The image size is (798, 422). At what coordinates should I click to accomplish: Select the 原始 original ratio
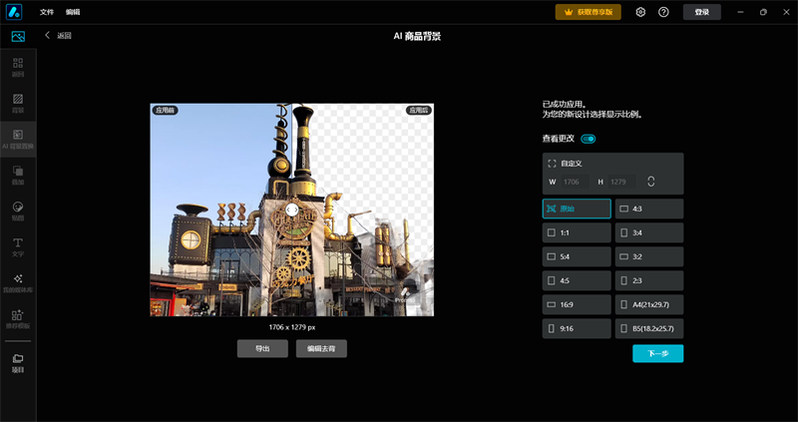[x=577, y=209]
